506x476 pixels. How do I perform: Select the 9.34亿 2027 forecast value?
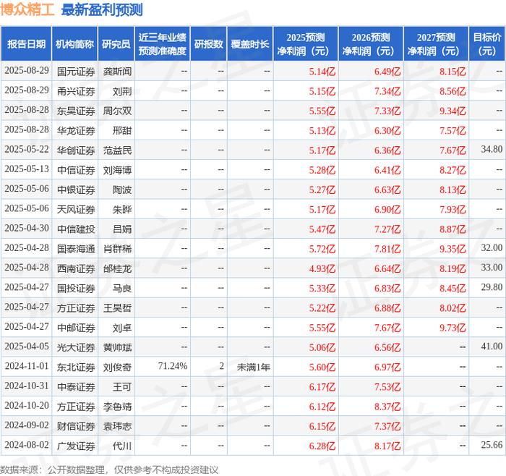pos(453,111)
